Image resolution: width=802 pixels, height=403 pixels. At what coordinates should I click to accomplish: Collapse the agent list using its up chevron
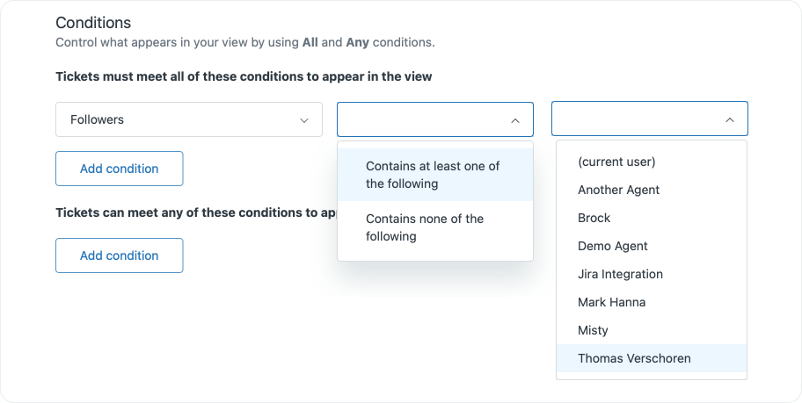coord(730,120)
